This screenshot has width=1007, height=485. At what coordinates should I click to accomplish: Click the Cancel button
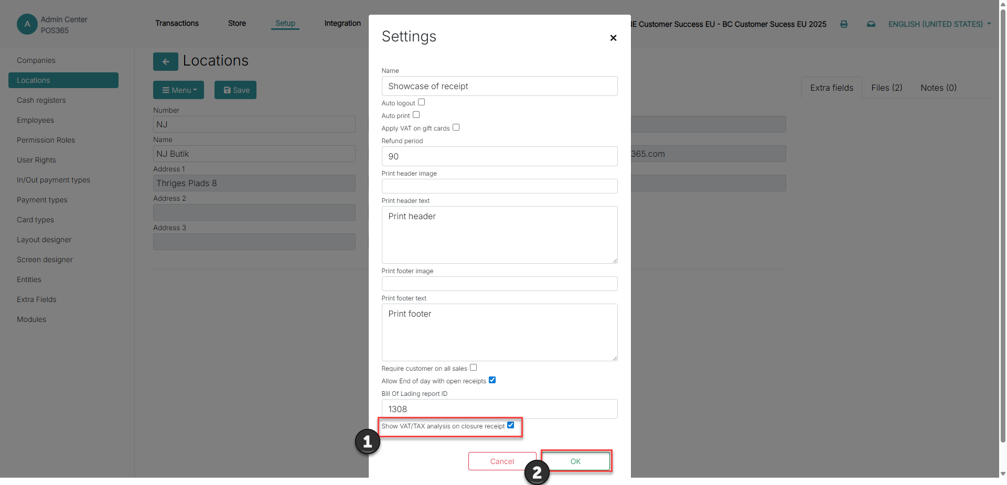[x=502, y=461]
